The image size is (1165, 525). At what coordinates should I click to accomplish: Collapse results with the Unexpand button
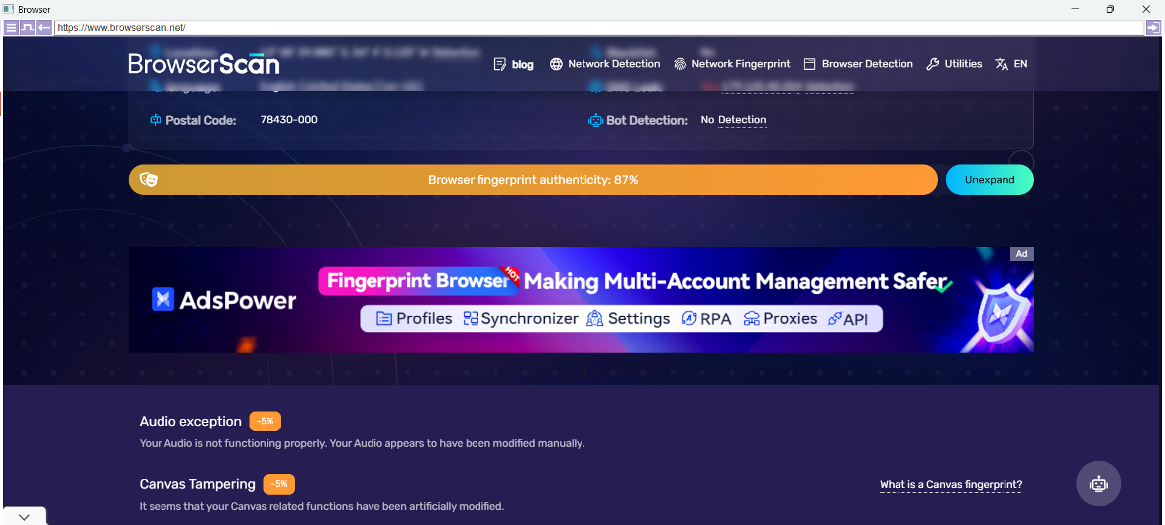pos(989,180)
